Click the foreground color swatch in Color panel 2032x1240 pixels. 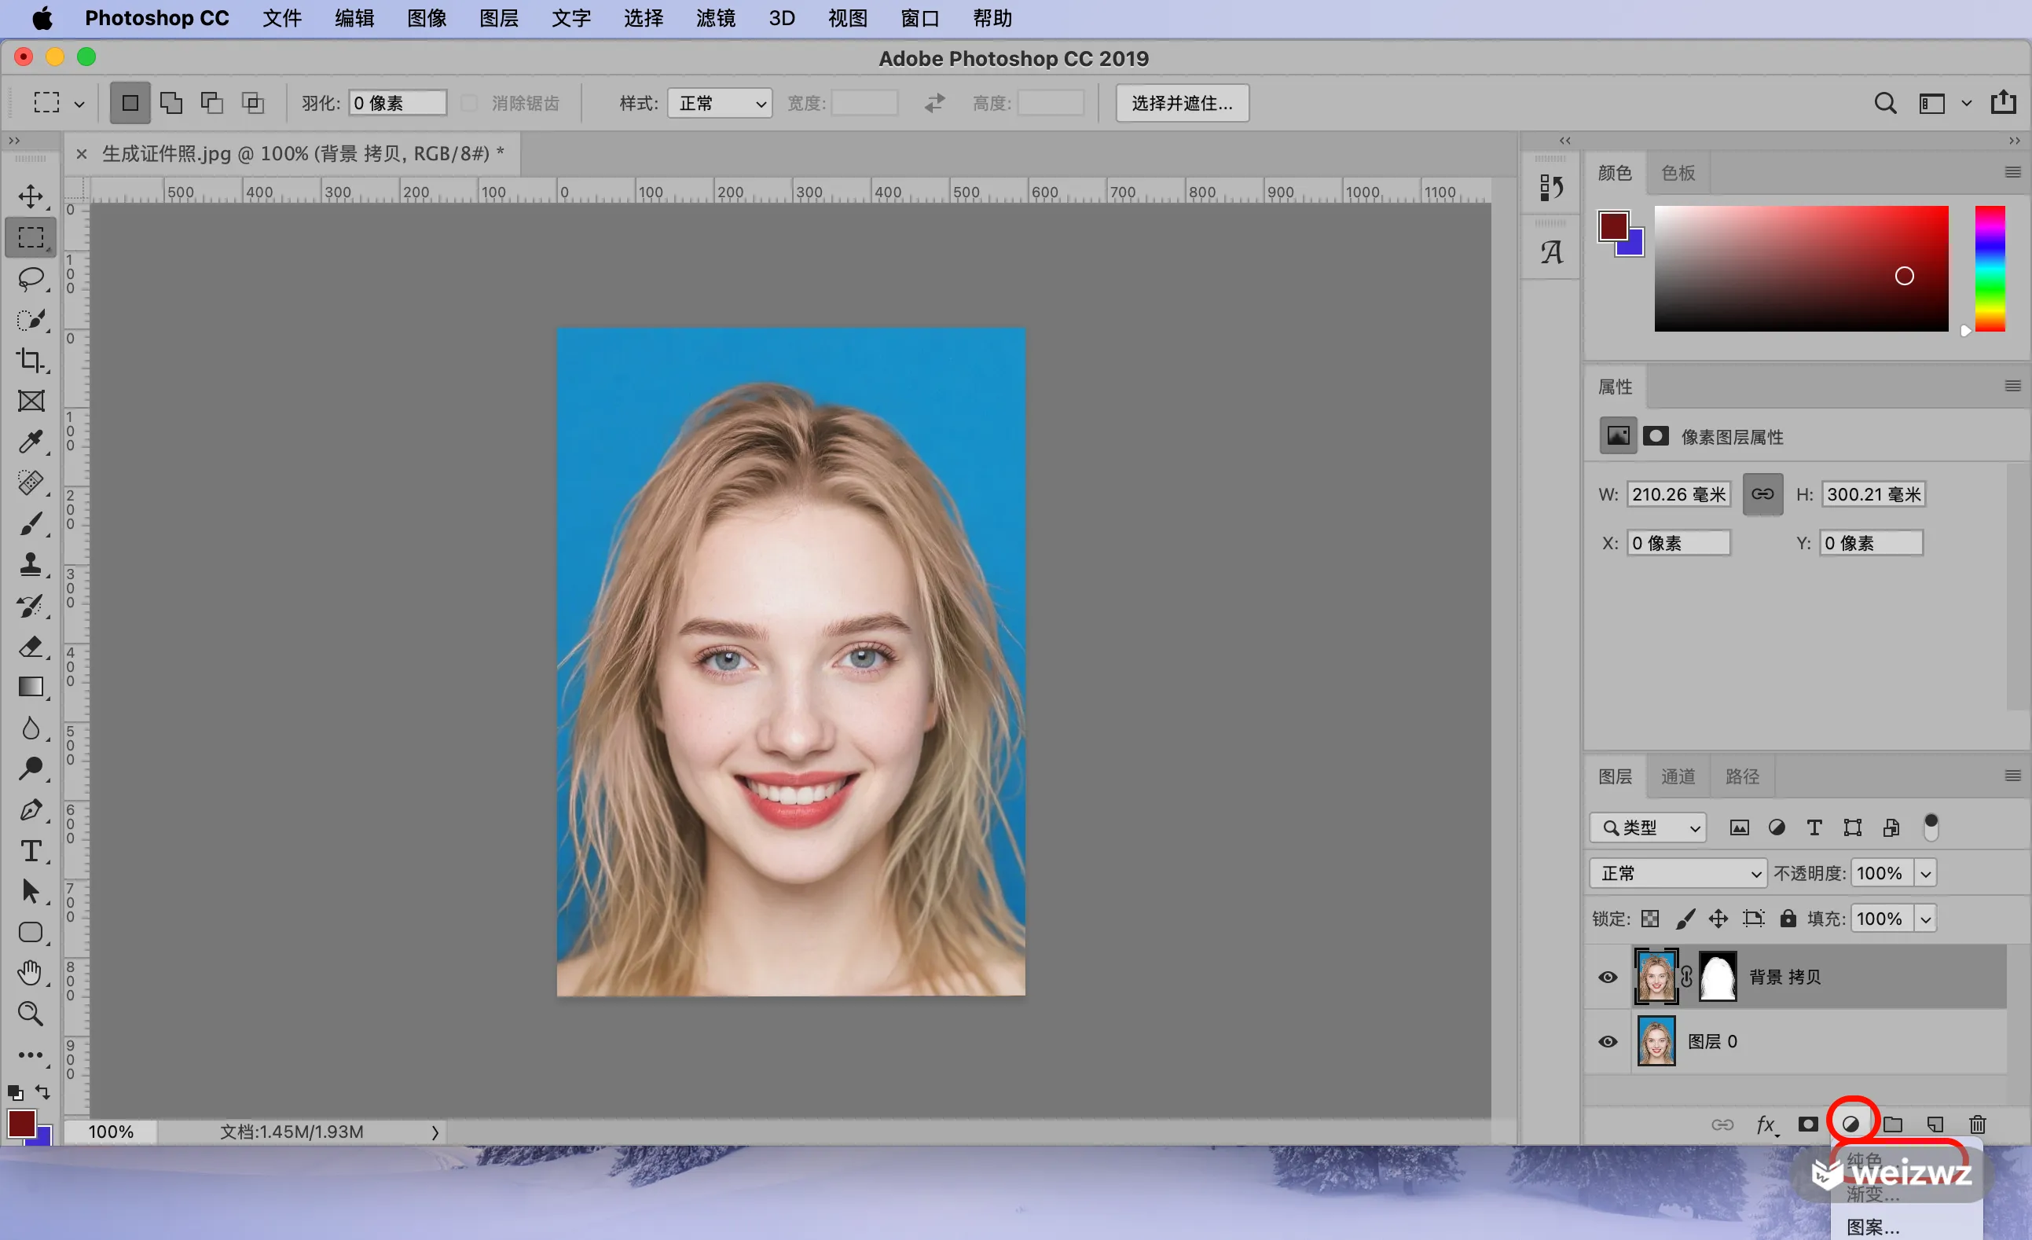(1613, 227)
